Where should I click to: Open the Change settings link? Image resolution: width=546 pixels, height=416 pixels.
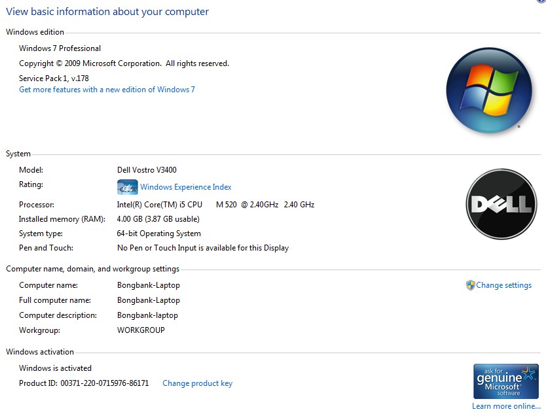click(x=503, y=285)
